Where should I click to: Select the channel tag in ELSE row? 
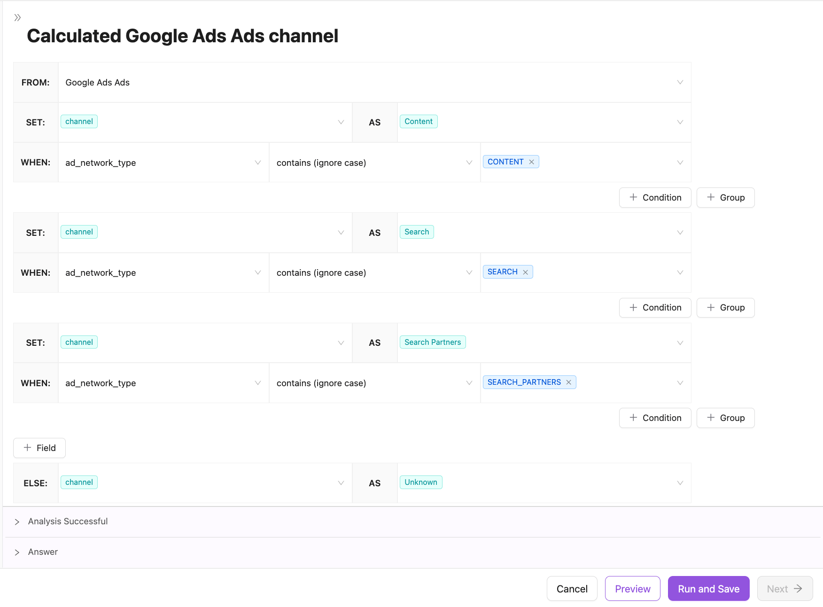[x=79, y=482]
